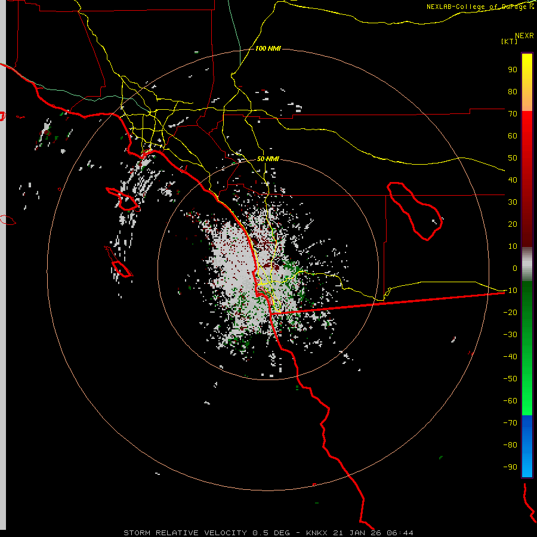
Task: Click the "KNKX 21 JAN 26 06:44" timestamp text
Action: (x=360, y=533)
